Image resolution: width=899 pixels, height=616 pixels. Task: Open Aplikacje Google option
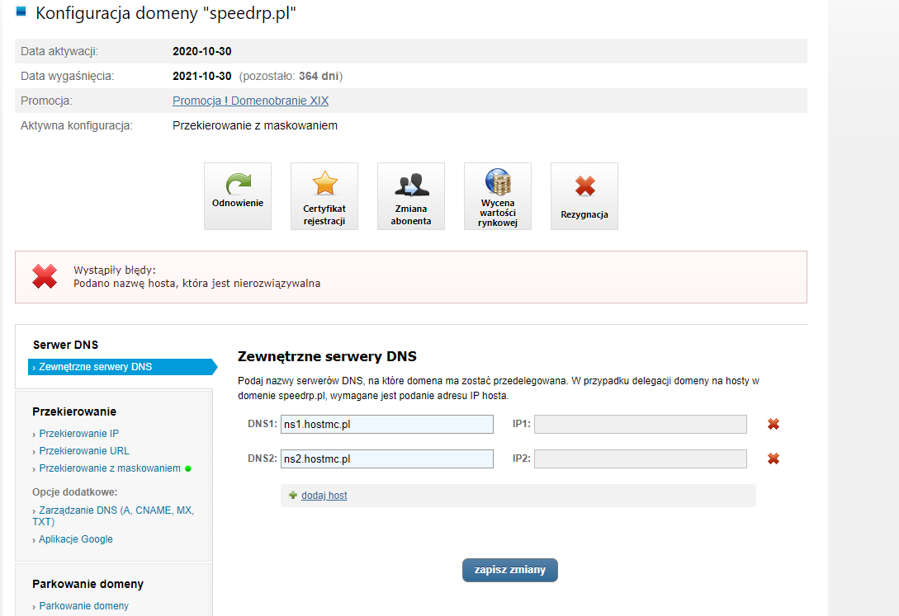click(75, 539)
